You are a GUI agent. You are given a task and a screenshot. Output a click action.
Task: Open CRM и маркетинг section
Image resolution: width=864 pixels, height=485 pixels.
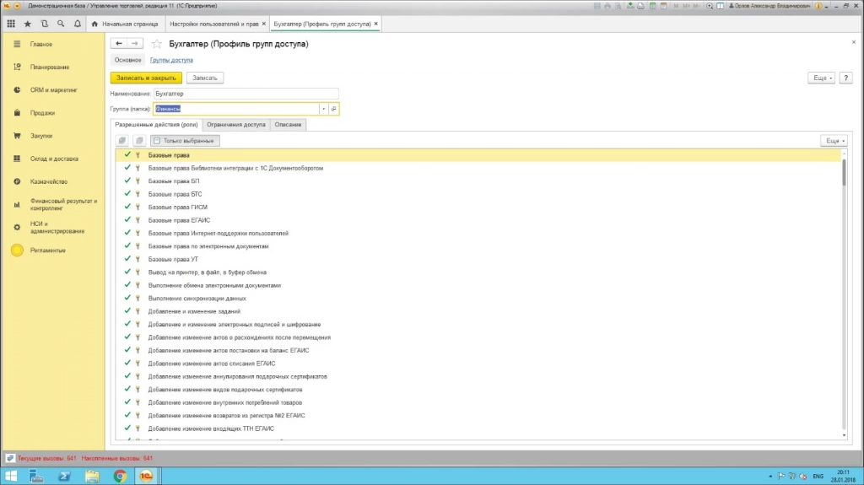click(52, 90)
